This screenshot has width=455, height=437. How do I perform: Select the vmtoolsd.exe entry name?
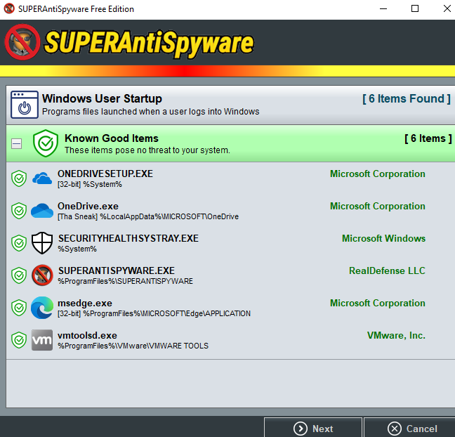click(x=87, y=335)
